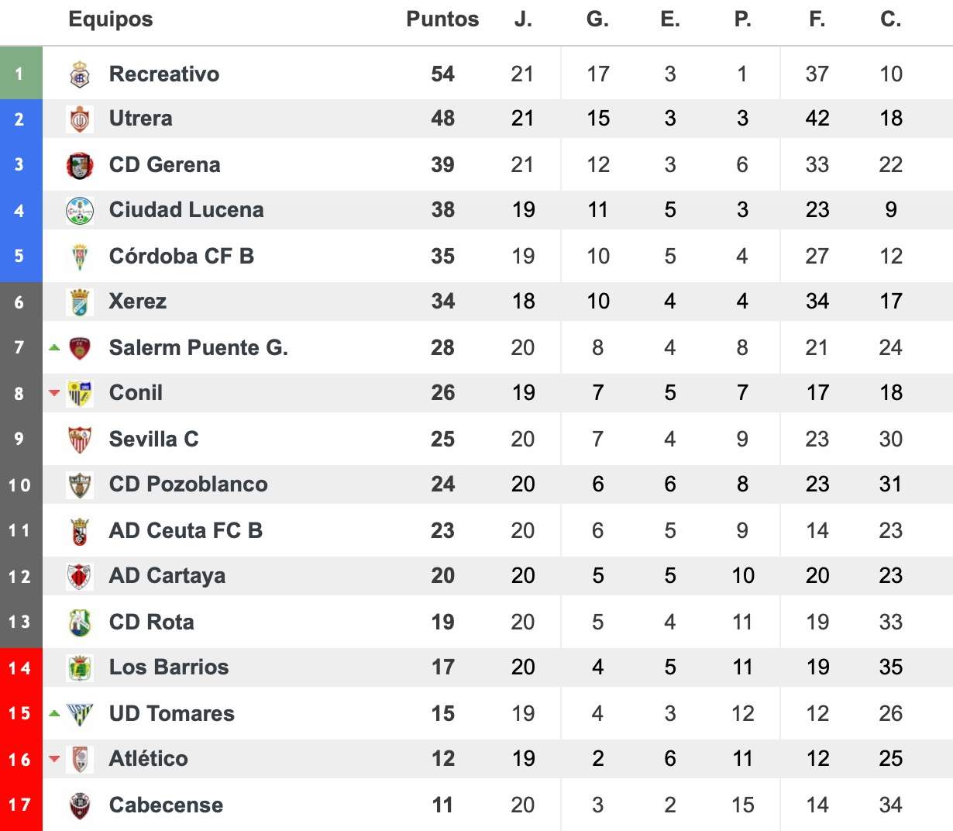
Task: Click red down arrow next to Atlético
Action: (x=54, y=759)
